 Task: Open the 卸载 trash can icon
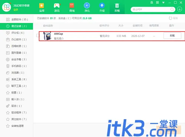[x=117, y=6]
